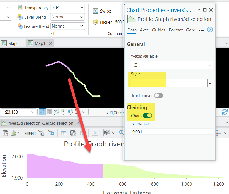Image resolution: width=229 pixels, height=194 pixels.
Task: Open the Y-axis variable dropdown
Action: click(x=210, y=64)
